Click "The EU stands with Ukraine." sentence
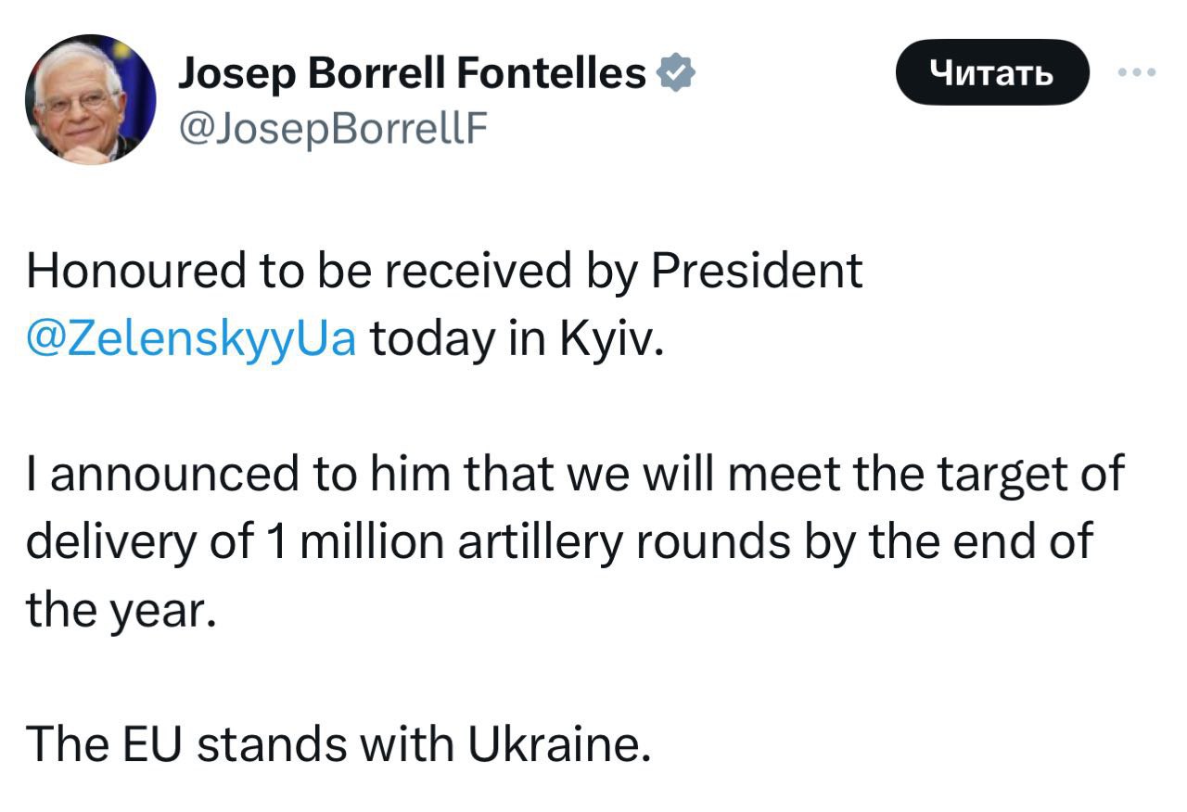 tap(337, 744)
